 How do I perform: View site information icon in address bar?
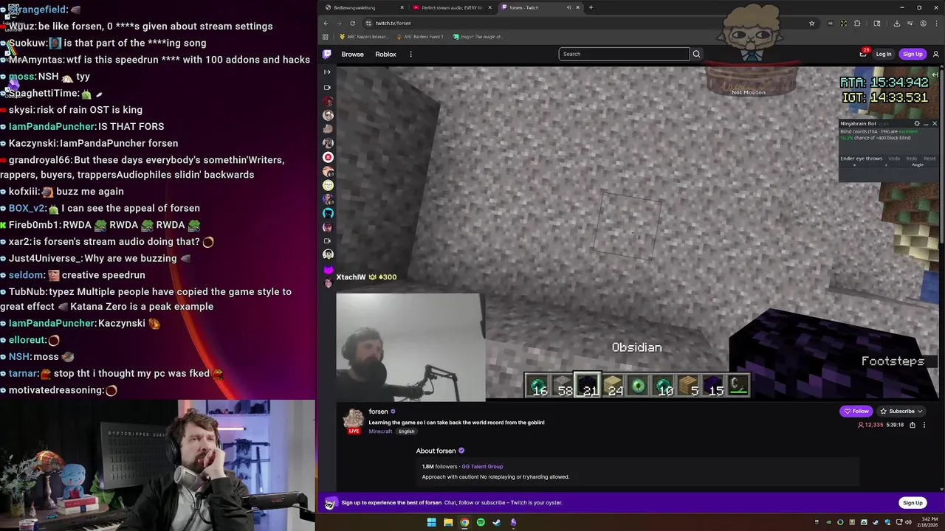pos(368,23)
